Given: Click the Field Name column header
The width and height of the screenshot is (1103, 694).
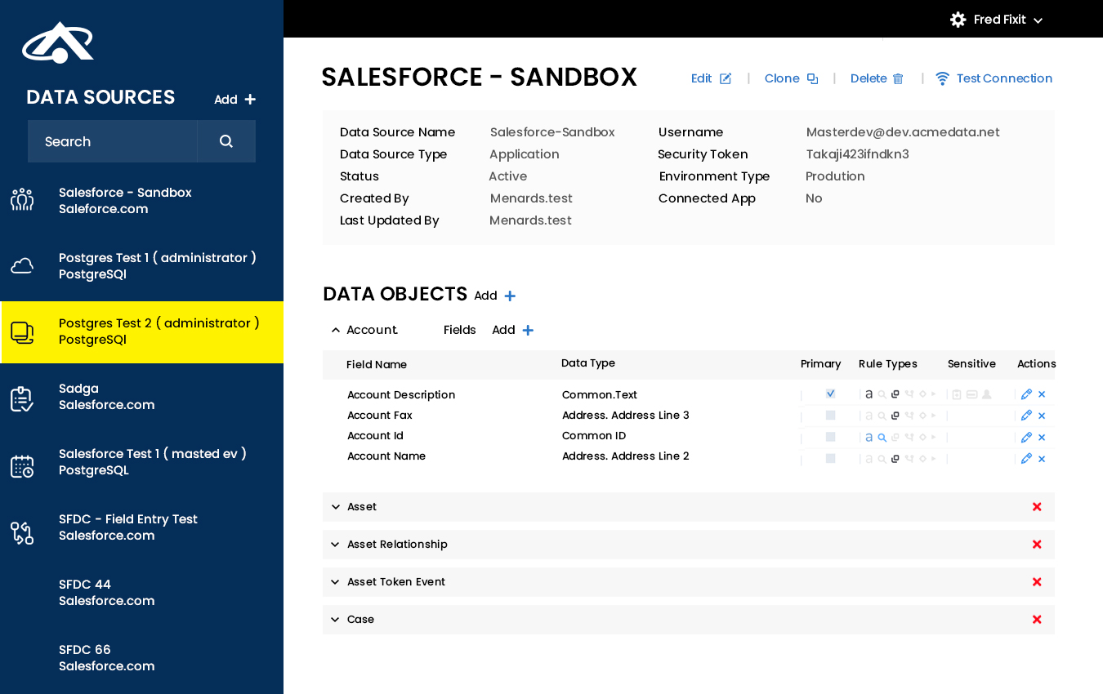Looking at the screenshot, I should pos(377,365).
